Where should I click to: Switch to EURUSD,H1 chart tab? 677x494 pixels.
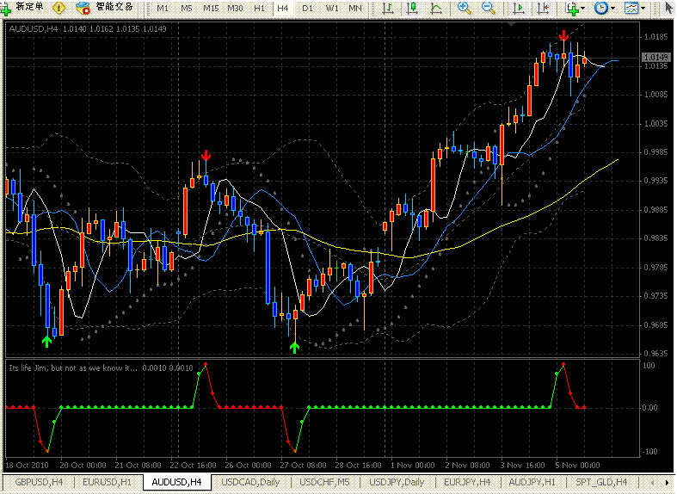coord(107,482)
